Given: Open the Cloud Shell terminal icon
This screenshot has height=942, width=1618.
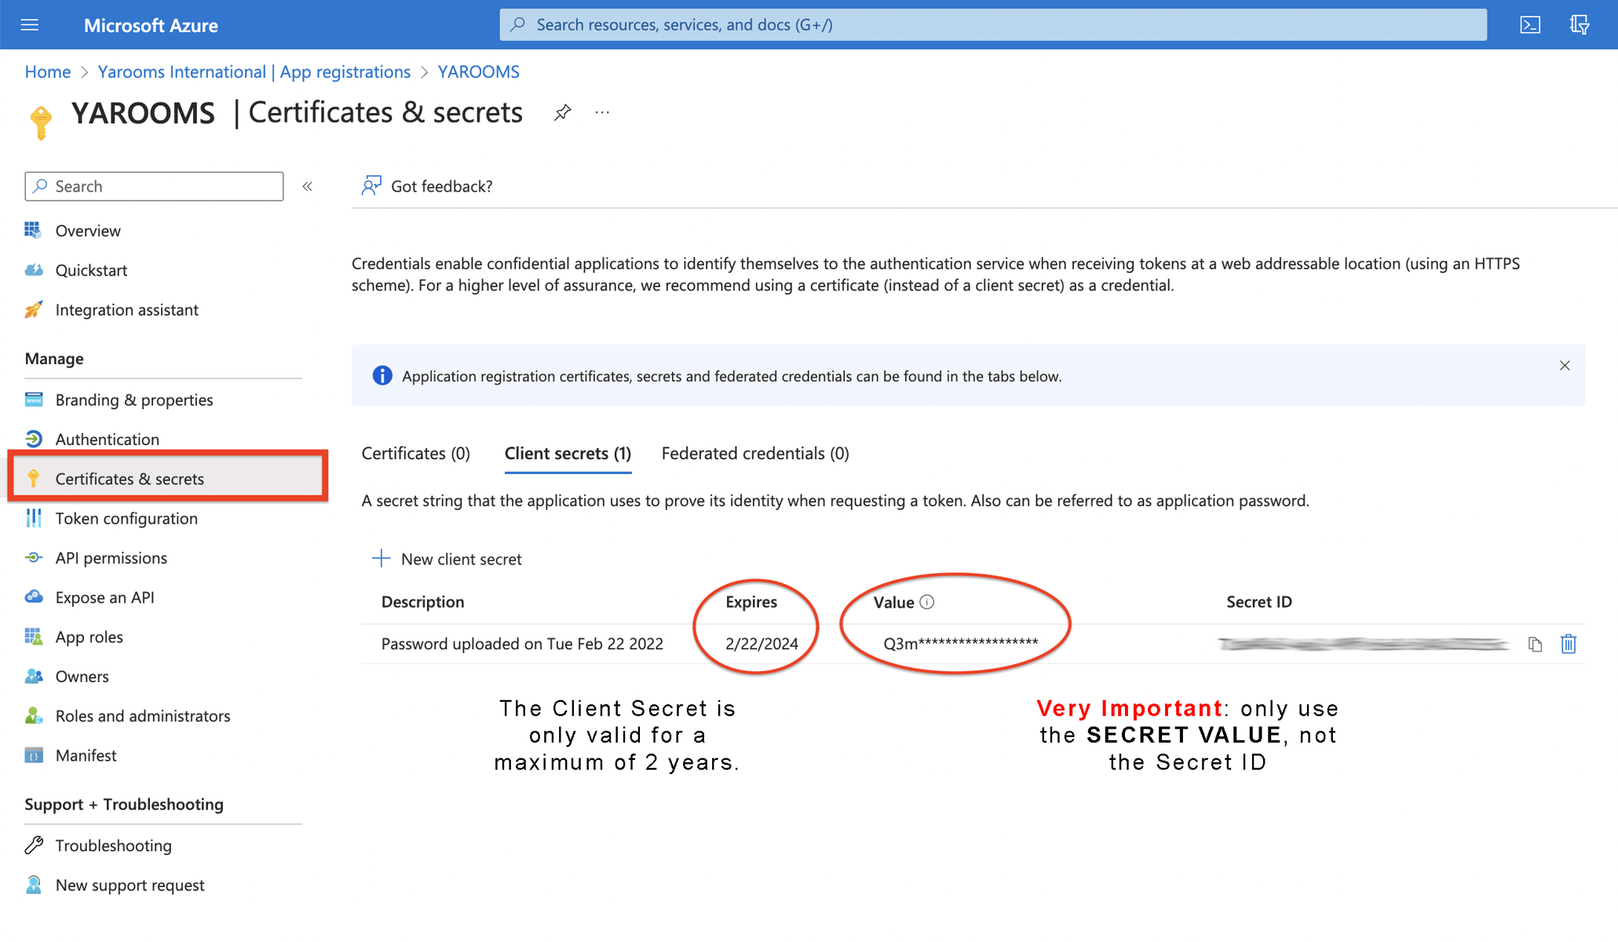Looking at the screenshot, I should pyautogui.click(x=1529, y=24).
